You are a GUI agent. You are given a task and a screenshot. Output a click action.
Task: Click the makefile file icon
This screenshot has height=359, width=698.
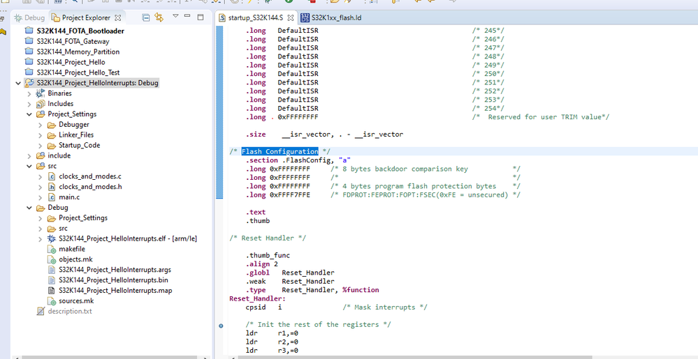(x=51, y=249)
